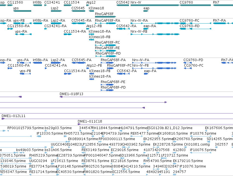Click EST RP001015799.5prime label
233x176 pixels.
[25, 128]
